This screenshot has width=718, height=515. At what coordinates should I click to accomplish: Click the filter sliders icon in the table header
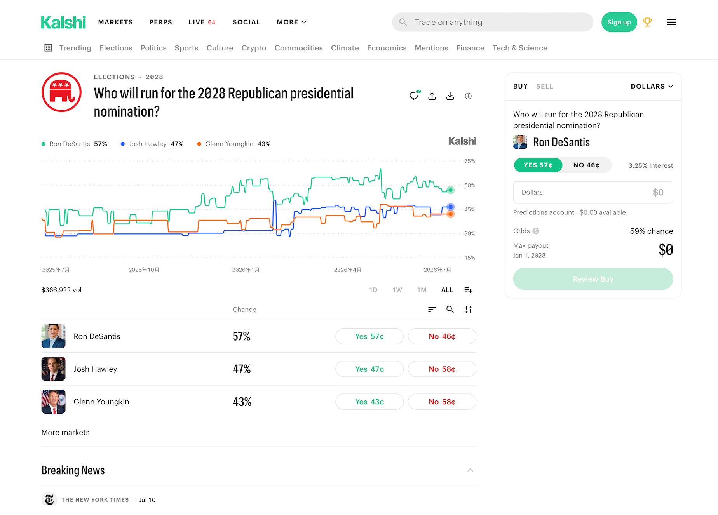coord(469,310)
